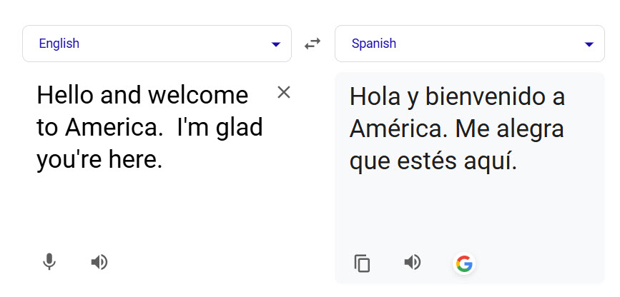
Task: Click the "English" language label
Action: [x=59, y=44]
